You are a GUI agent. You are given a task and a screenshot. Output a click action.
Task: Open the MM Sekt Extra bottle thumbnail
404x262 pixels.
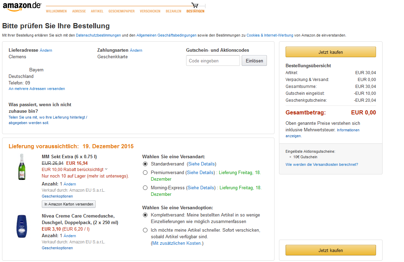coord(22,167)
